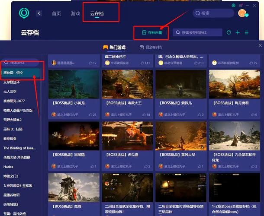
Task: Focus the top 搜索 search box
Action: [213, 13]
